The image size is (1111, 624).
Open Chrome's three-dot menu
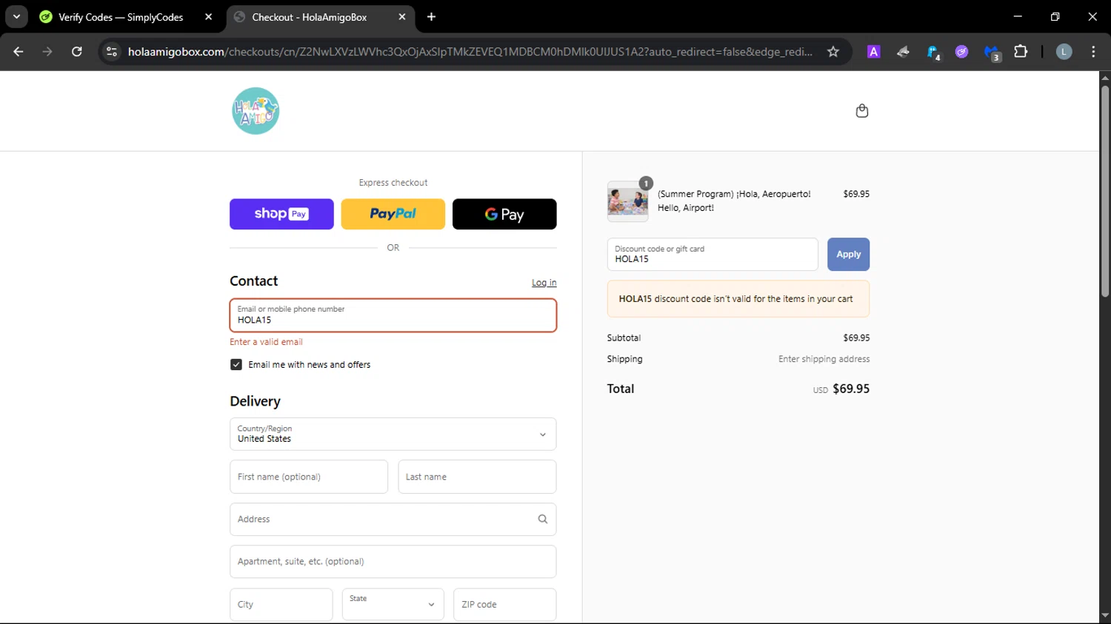point(1093,52)
